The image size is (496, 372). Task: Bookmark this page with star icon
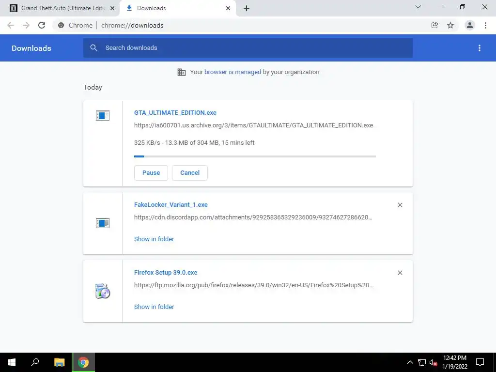point(450,25)
